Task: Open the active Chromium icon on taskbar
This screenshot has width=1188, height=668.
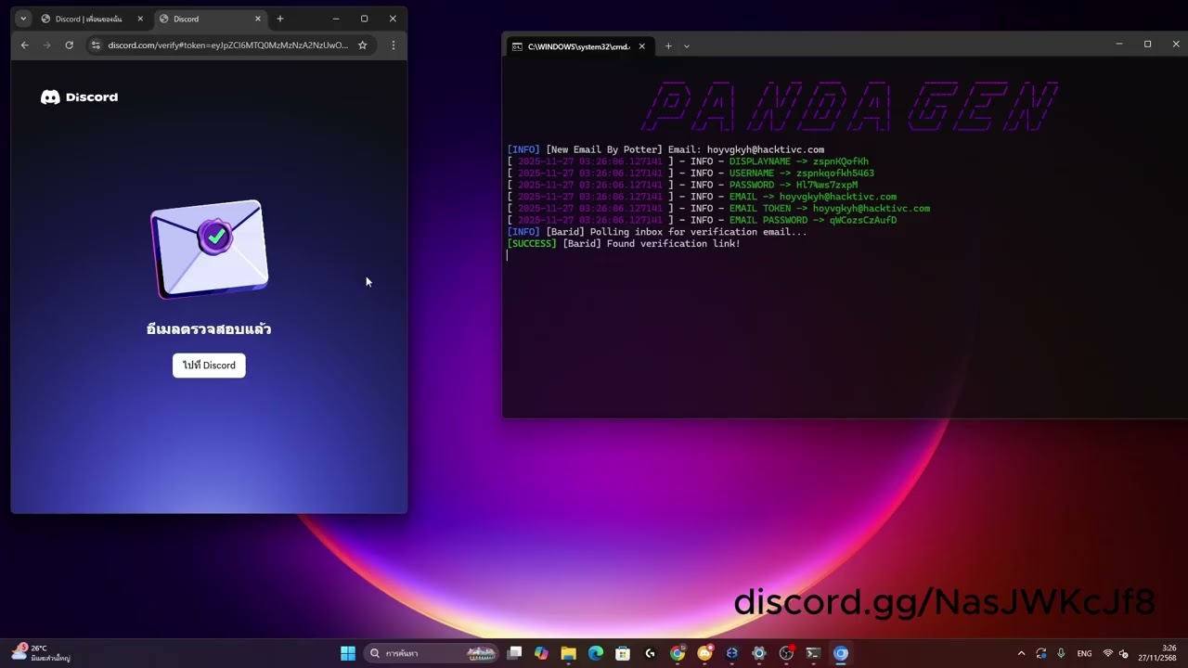Action: pyautogui.click(x=841, y=653)
